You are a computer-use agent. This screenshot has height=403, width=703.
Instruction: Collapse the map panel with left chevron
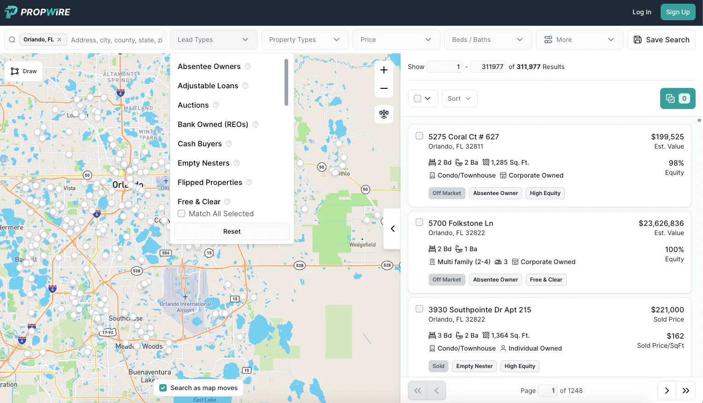[x=393, y=229]
